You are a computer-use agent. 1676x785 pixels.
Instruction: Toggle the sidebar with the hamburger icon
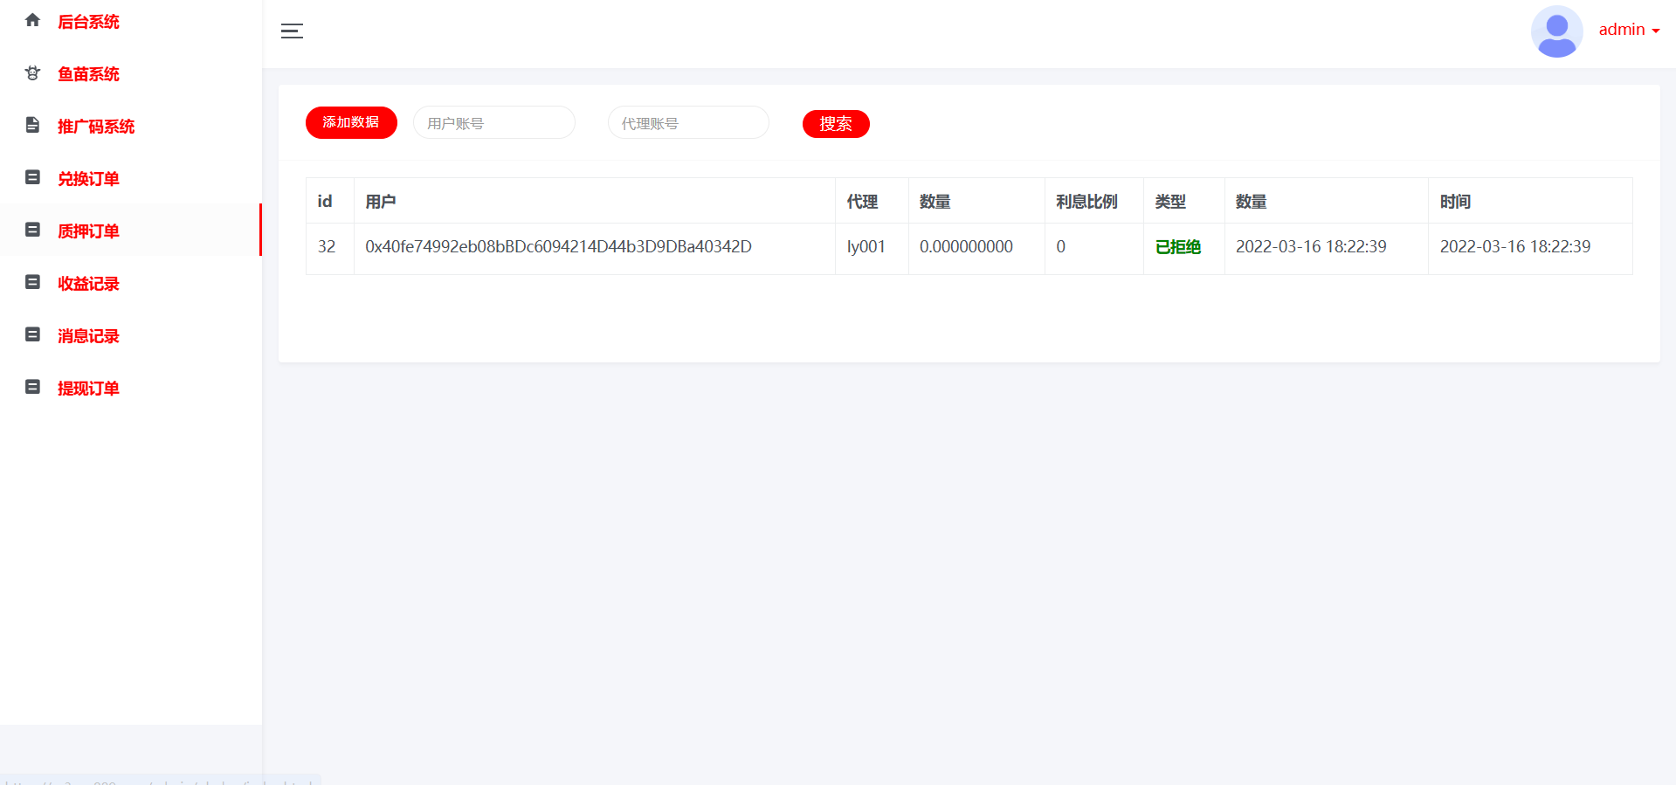[x=292, y=31]
